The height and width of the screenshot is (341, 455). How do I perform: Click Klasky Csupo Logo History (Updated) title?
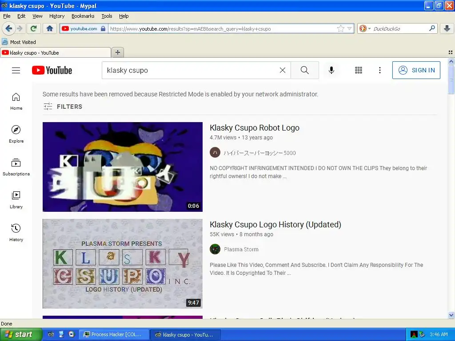pos(275,224)
